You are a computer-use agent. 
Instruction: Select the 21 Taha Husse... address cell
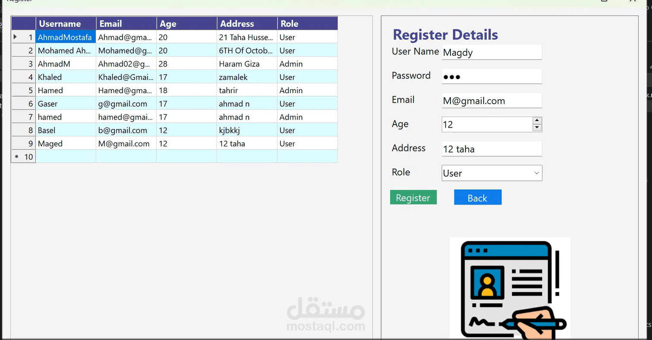247,37
